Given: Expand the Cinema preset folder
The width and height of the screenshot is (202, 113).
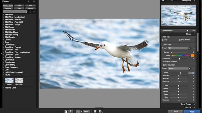Looking at the screenshot, I should coord(3,40).
